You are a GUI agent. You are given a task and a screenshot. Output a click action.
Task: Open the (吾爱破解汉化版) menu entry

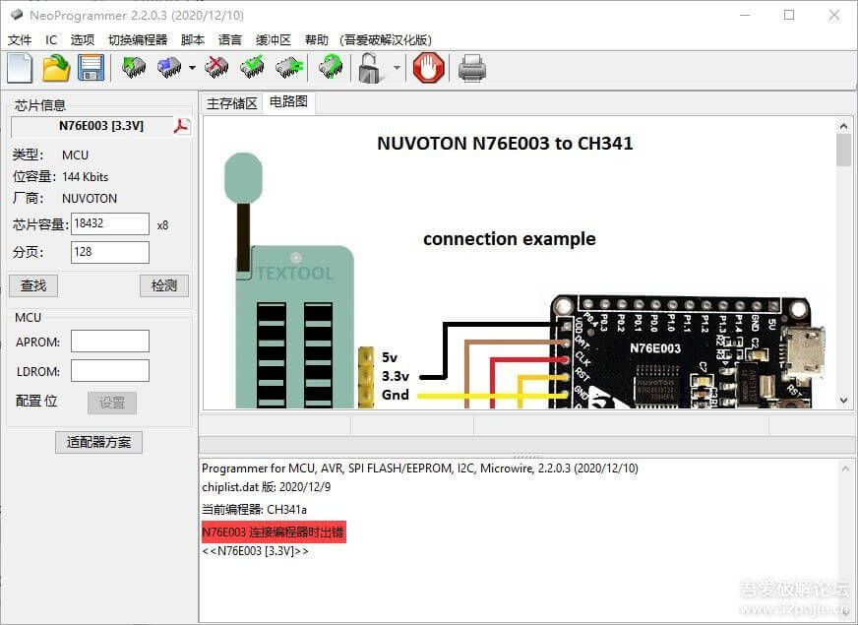(x=386, y=40)
